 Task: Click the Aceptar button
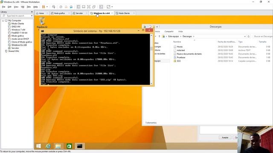[x=225, y=137]
